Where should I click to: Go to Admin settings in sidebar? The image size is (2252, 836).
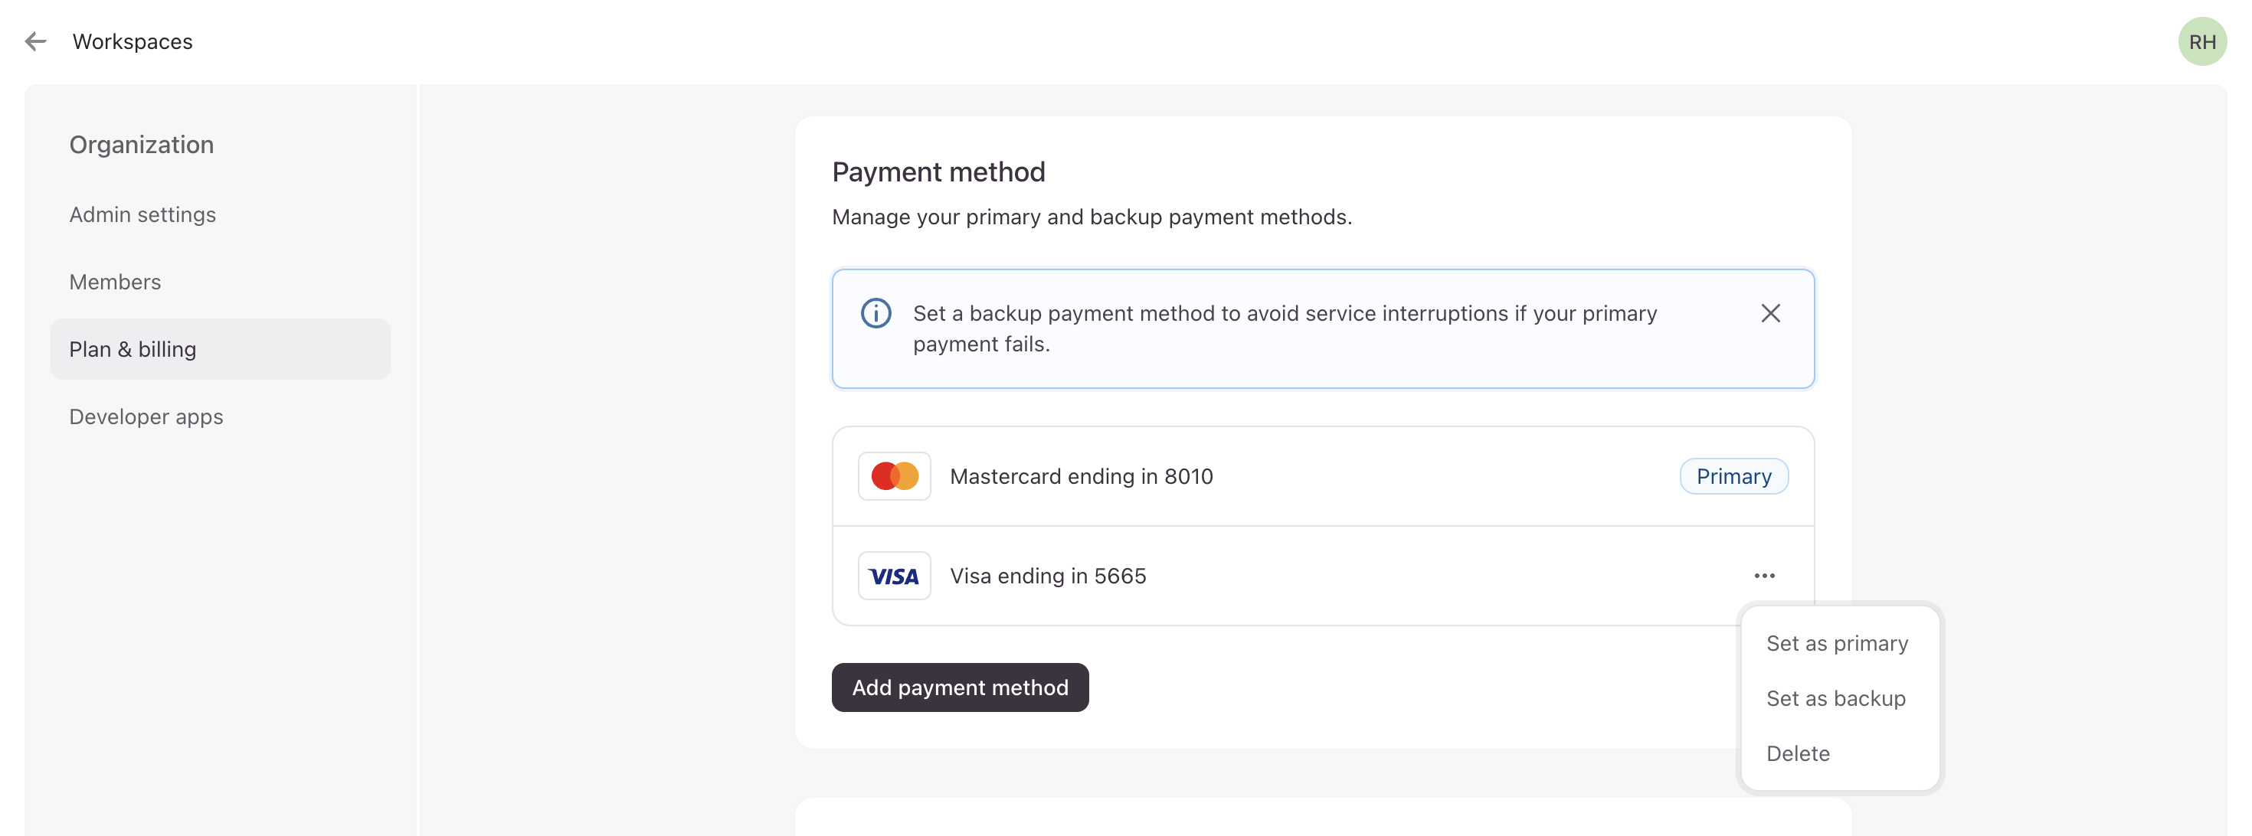coord(142,215)
